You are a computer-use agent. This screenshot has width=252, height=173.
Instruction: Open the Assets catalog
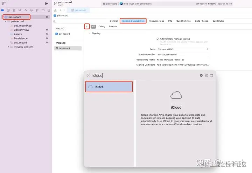click(18, 34)
